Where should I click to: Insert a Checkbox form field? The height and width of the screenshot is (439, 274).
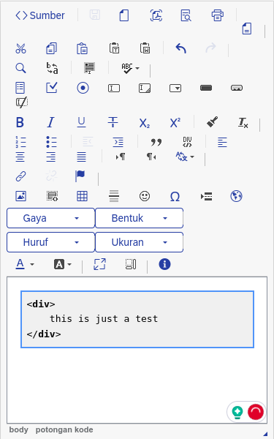pos(52,88)
